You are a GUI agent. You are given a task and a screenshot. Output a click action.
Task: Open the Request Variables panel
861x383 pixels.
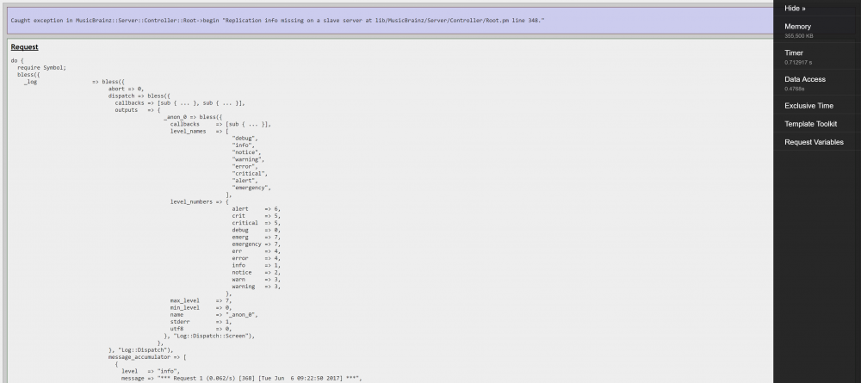coord(814,141)
